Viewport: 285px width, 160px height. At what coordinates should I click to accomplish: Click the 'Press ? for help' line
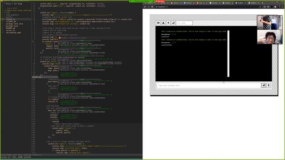pos(13,4)
